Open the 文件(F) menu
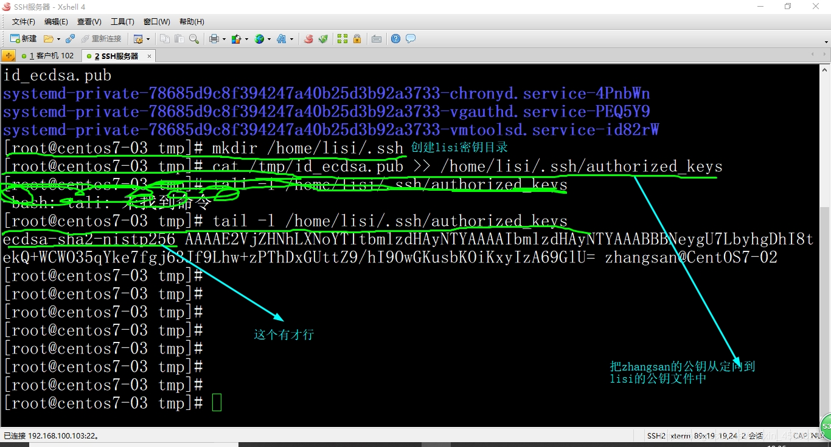The image size is (831, 447). [x=24, y=22]
